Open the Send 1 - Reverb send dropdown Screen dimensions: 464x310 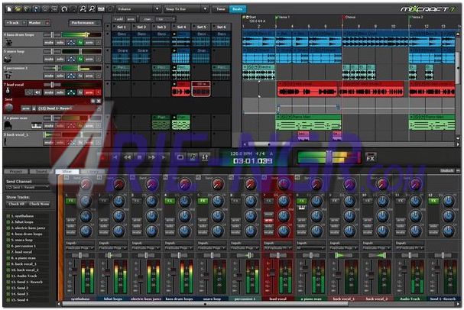[x=70, y=108]
